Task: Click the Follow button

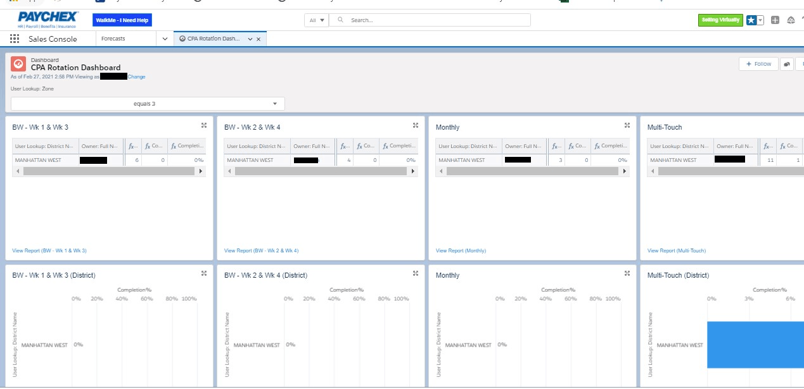Action: pos(758,64)
